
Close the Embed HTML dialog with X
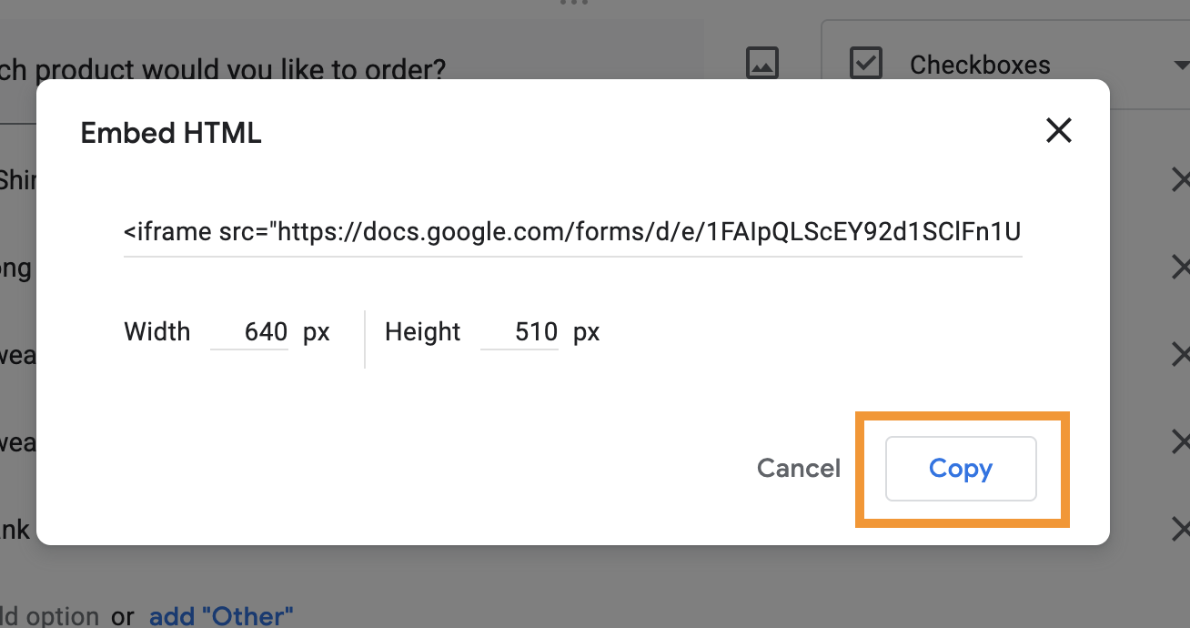[x=1058, y=131]
